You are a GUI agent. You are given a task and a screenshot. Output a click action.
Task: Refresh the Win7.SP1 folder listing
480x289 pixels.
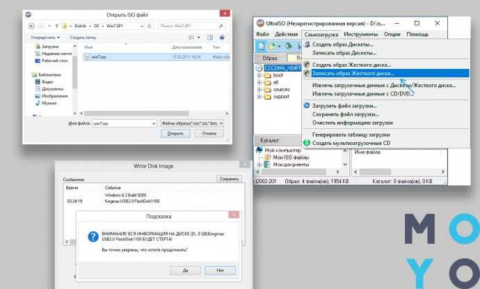[x=150, y=26]
